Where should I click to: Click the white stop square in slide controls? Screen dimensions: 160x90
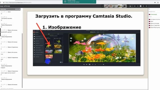140,6
